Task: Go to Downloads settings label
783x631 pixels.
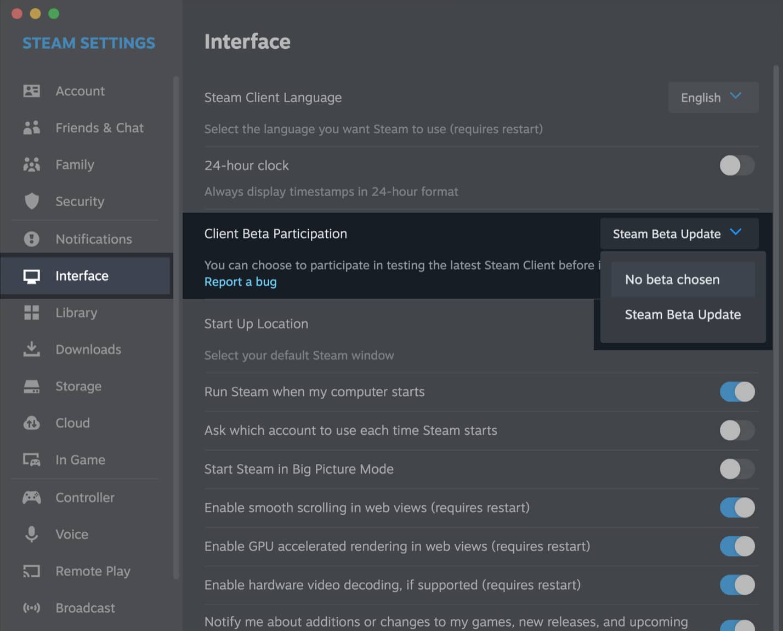Action: [88, 349]
